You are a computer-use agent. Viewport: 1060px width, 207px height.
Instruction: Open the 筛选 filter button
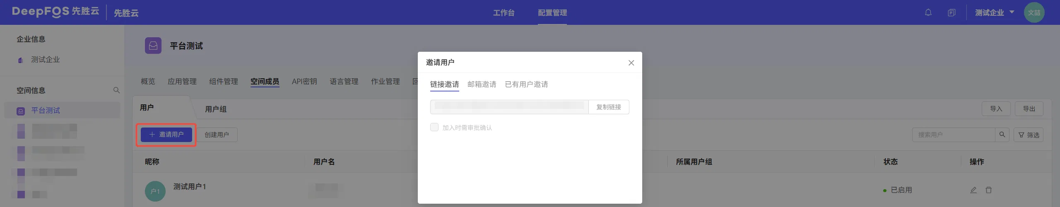click(1029, 135)
